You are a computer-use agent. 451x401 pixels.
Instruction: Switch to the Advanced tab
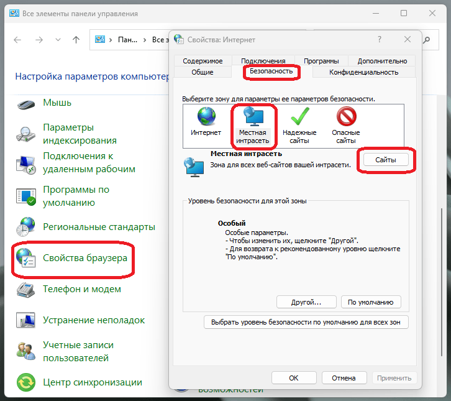pos(382,61)
